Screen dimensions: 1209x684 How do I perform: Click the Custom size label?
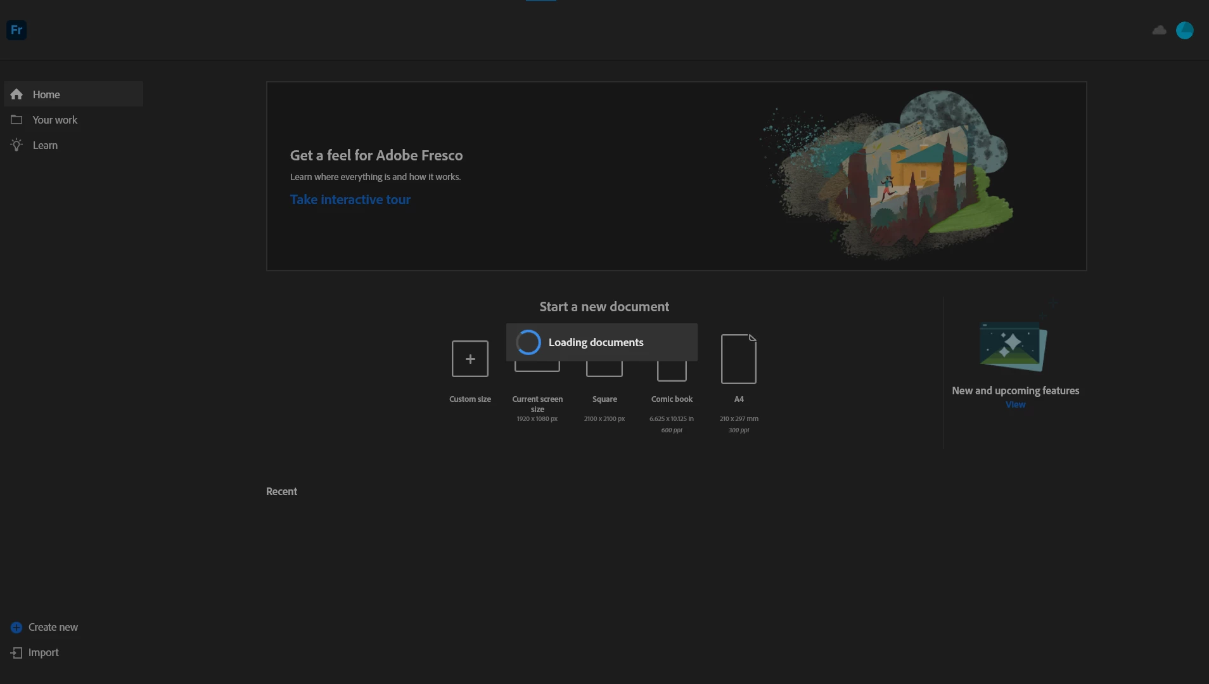click(x=470, y=399)
